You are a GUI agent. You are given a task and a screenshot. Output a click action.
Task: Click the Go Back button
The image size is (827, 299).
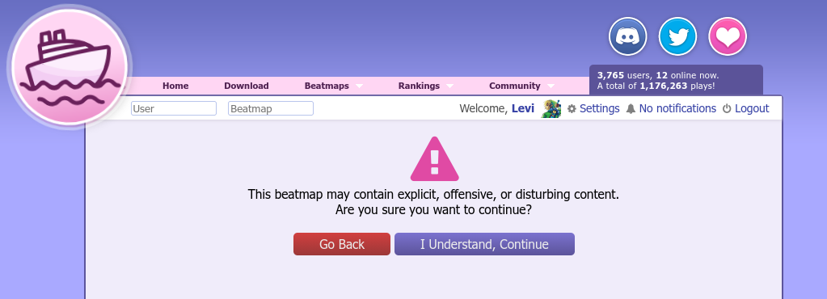(342, 244)
